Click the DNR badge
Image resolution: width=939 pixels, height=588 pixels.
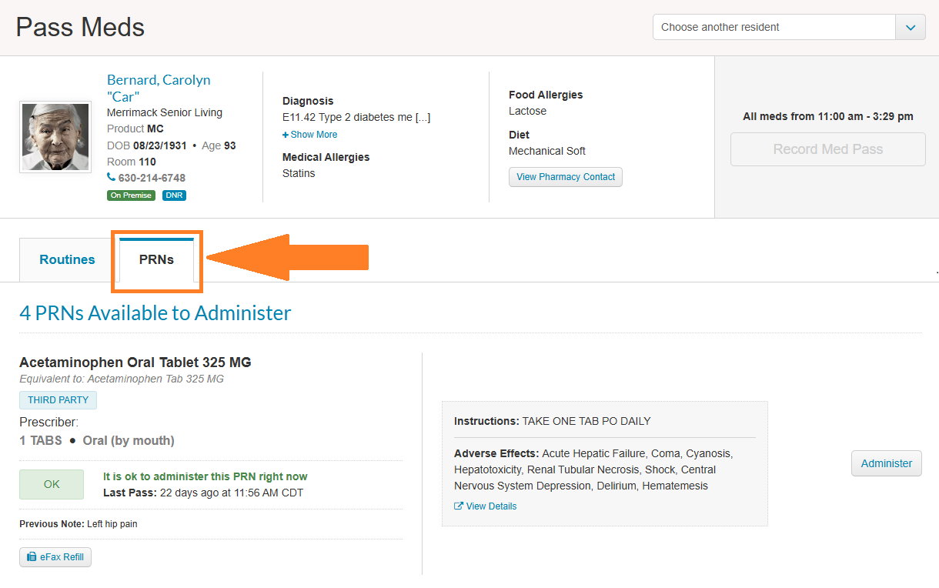pyautogui.click(x=174, y=195)
